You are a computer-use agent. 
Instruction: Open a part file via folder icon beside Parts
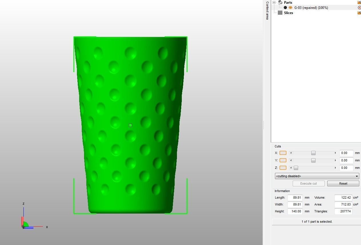(x=359, y=2)
